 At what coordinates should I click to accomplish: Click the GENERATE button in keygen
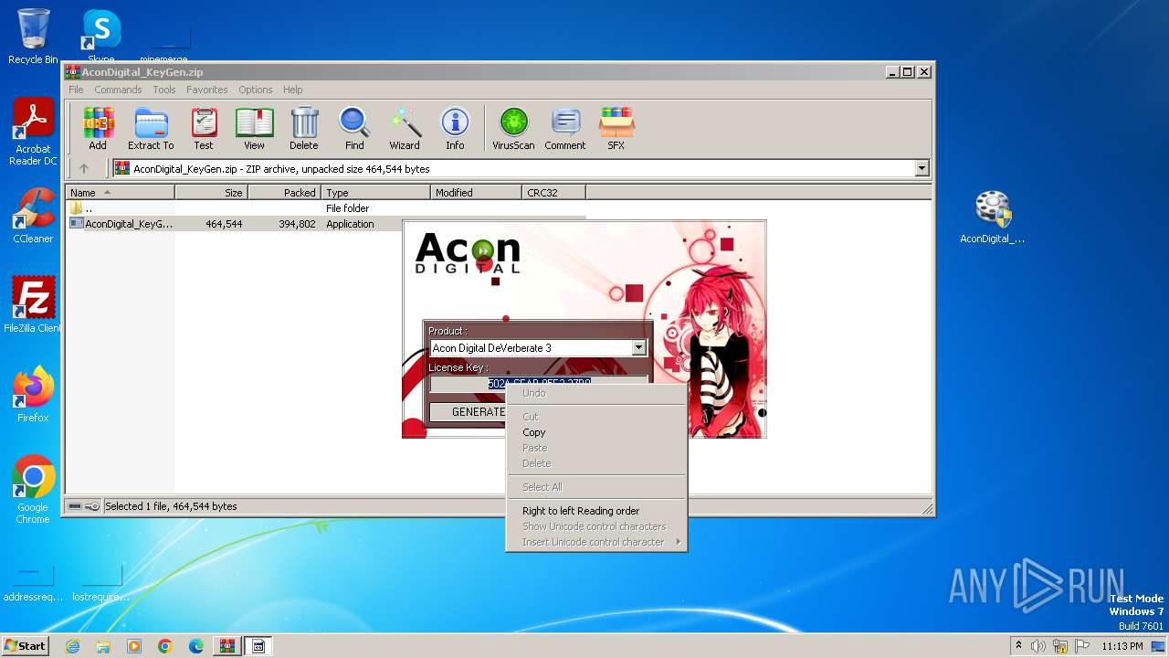point(468,412)
